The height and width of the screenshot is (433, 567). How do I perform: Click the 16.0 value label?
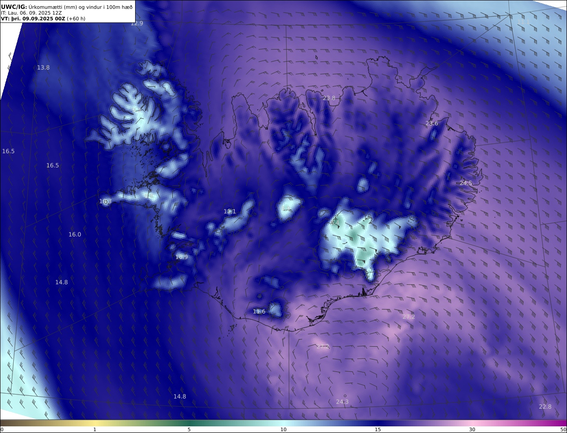tap(75, 234)
